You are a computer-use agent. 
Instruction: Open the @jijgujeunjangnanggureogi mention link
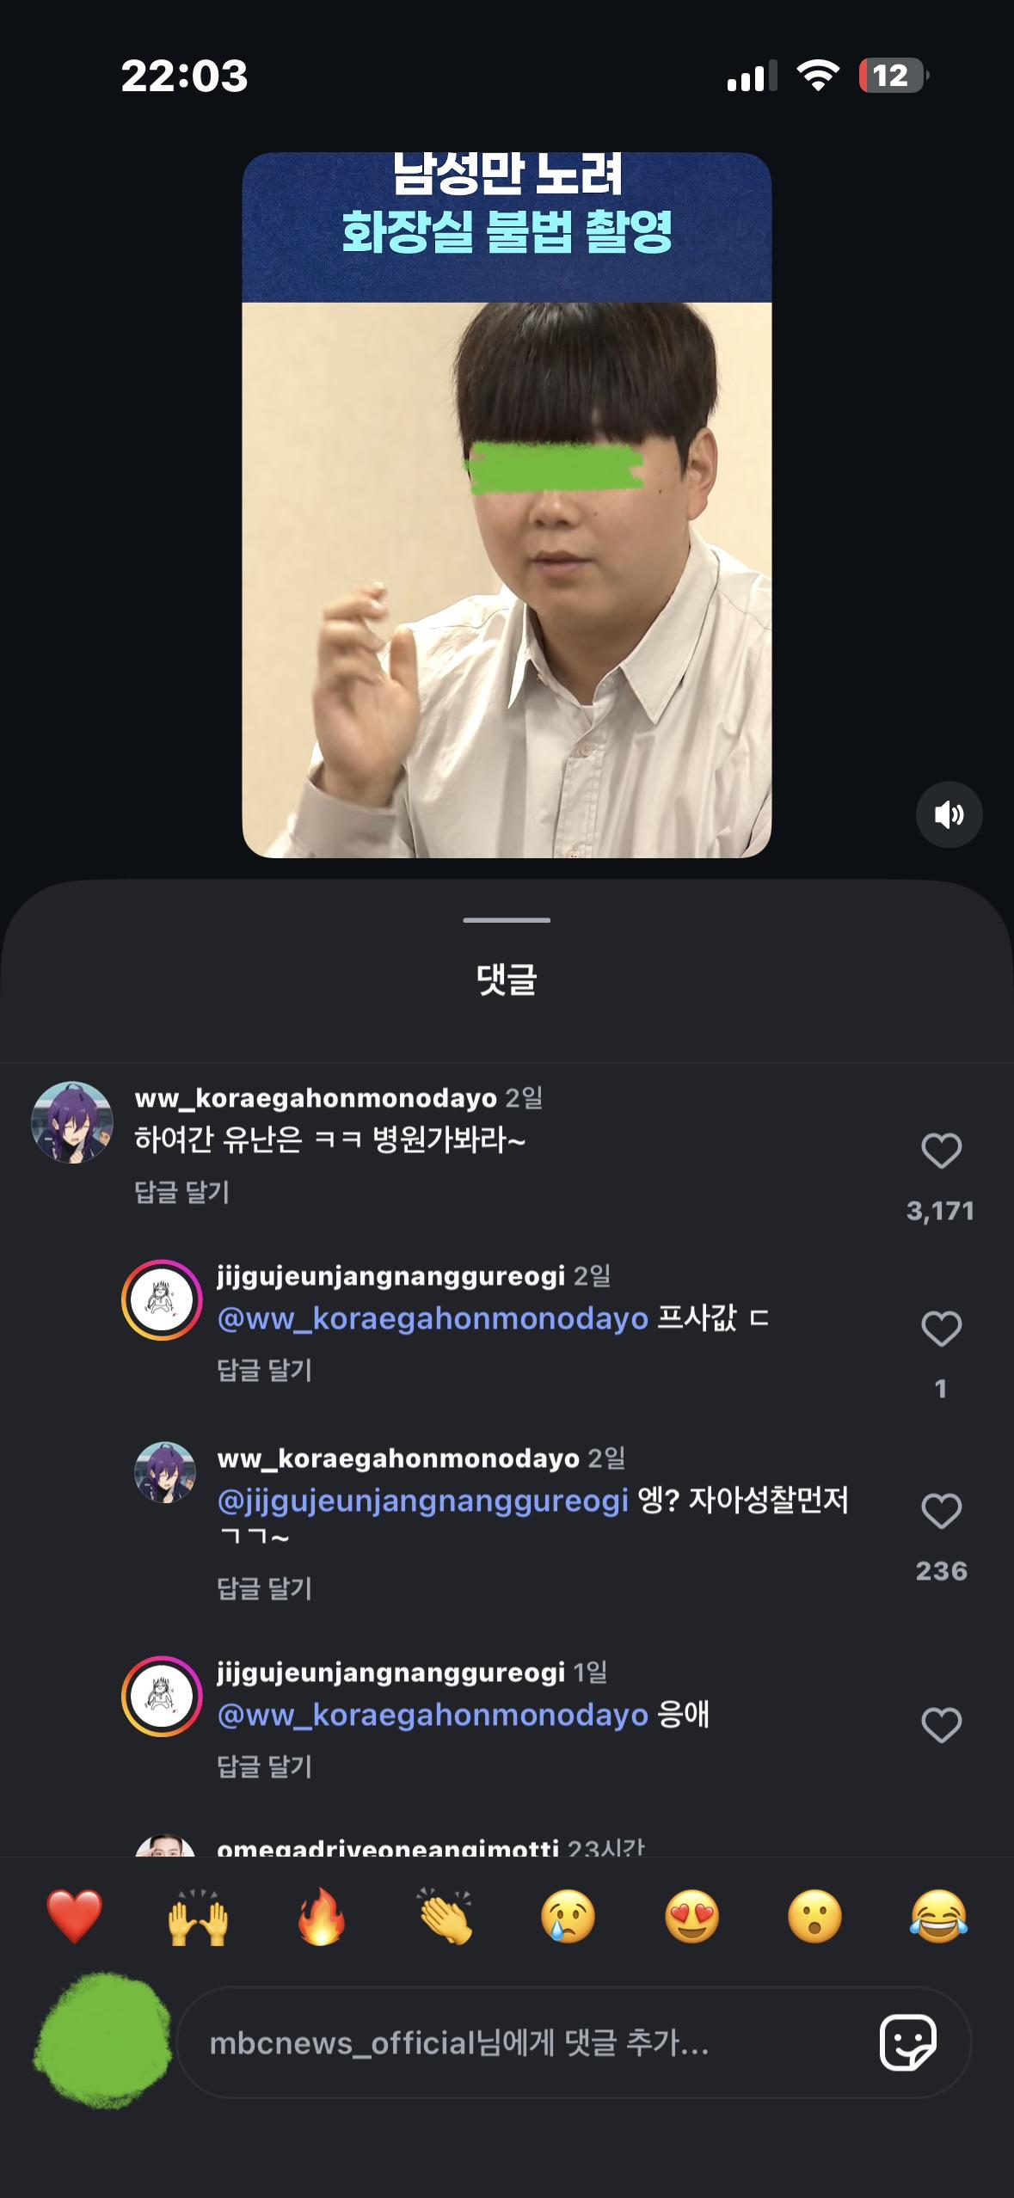422,1501
